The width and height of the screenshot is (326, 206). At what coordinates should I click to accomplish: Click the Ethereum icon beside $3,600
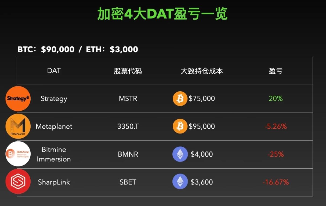point(180,182)
